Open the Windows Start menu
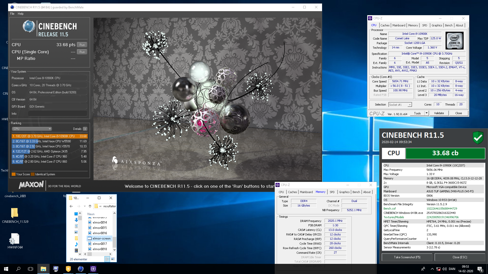The image size is (488, 274). pos(6,269)
